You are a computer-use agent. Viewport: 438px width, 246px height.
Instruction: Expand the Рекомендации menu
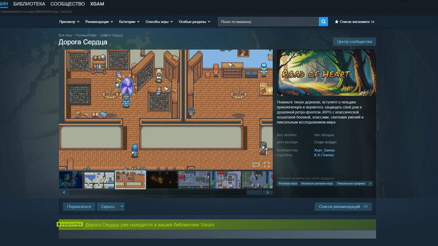[99, 22]
